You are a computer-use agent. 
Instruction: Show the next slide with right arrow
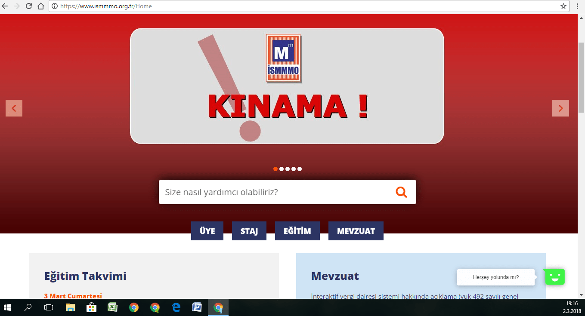[560, 108]
